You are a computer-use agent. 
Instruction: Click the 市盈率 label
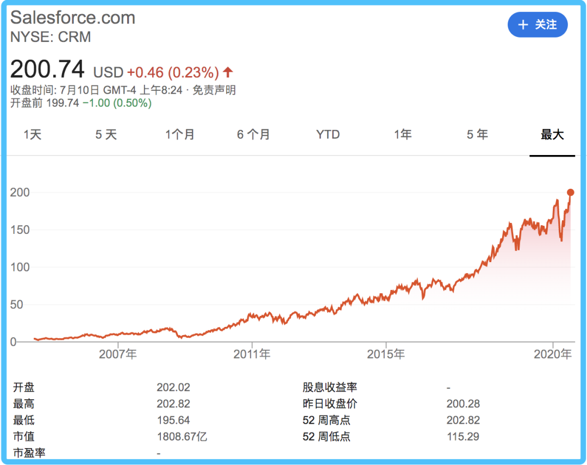click(x=29, y=453)
